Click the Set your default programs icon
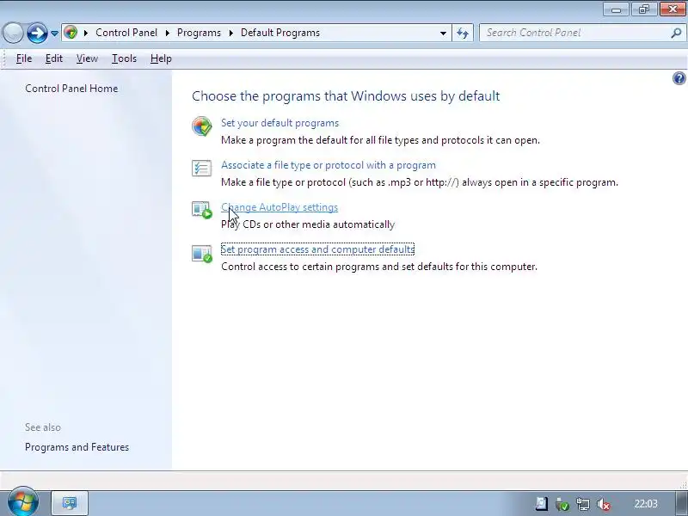The image size is (688, 516). 202,126
